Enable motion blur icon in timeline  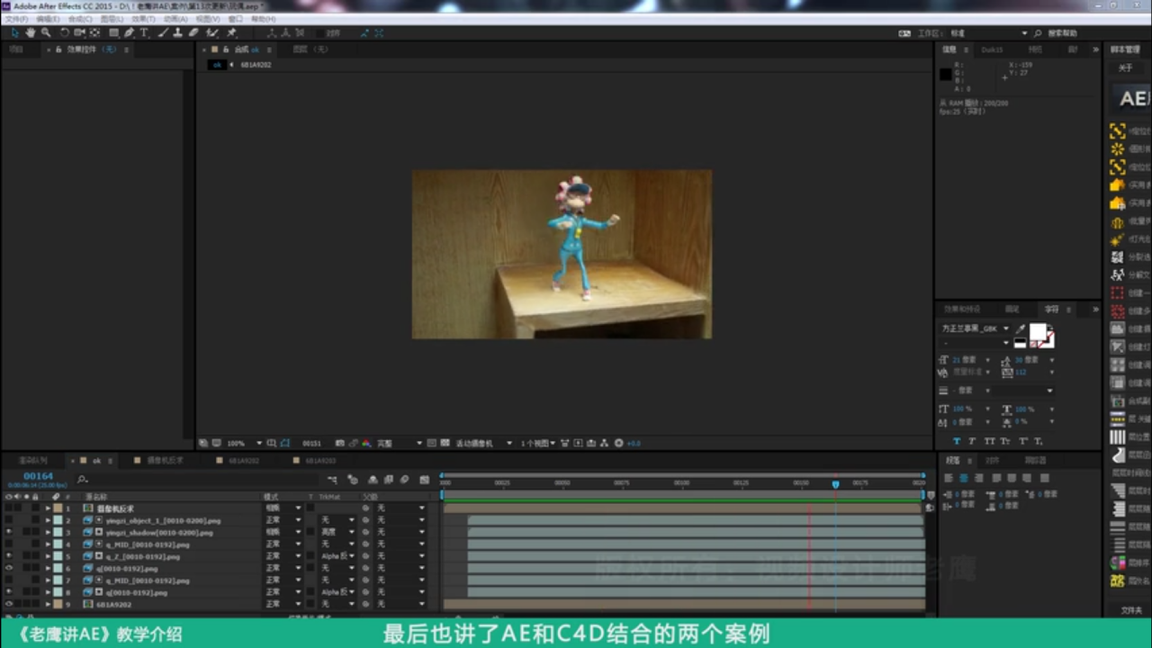point(404,480)
